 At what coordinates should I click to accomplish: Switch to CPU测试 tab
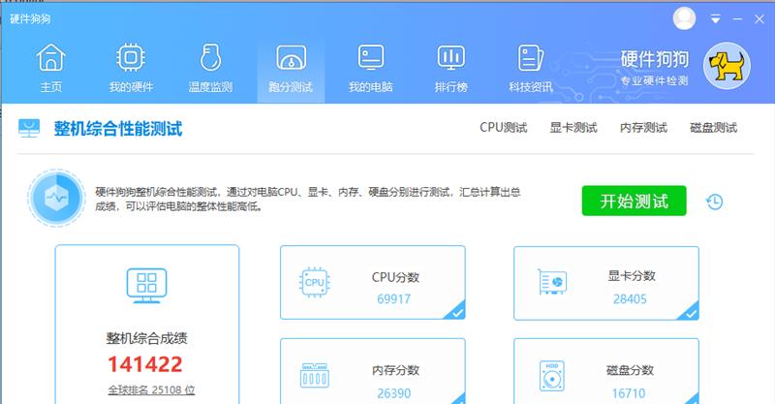point(503,128)
